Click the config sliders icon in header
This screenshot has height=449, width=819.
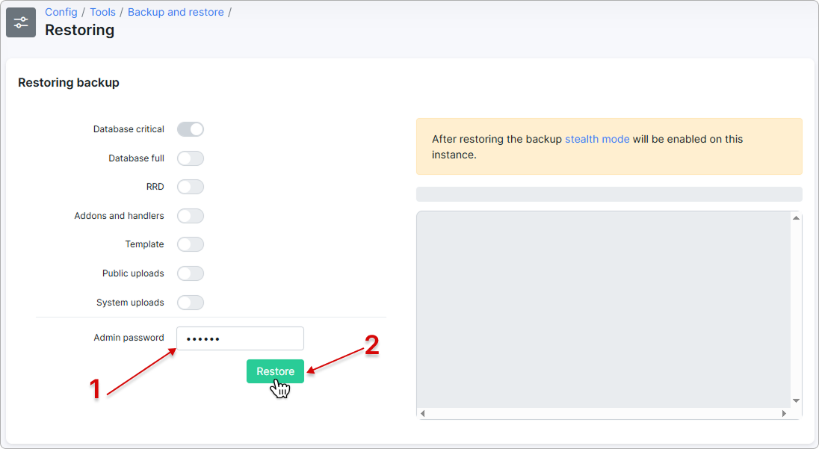[x=21, y=22]
